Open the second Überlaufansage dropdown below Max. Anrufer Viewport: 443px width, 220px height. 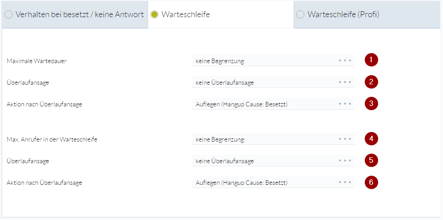[273, 161]
